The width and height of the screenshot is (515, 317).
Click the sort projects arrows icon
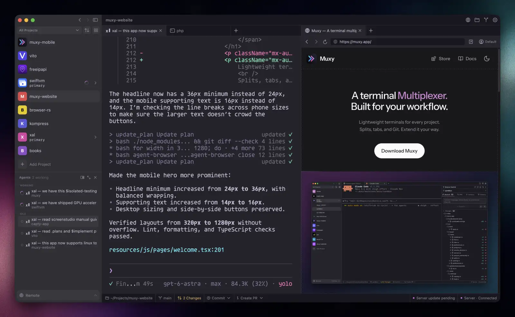pyautogui.click(x=87, y=30)
